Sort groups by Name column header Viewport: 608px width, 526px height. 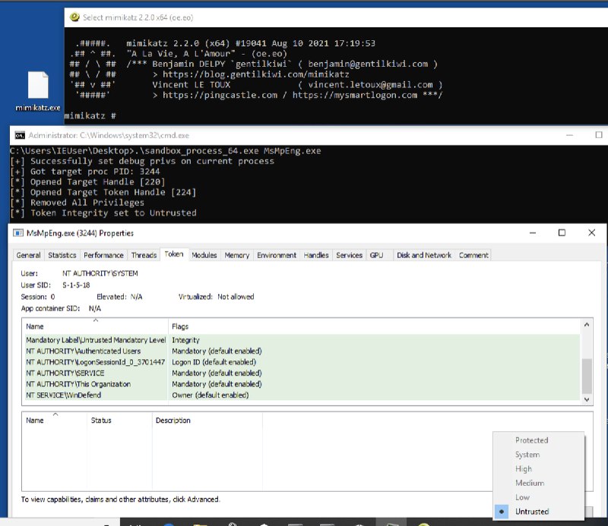[x=95, y=326]
